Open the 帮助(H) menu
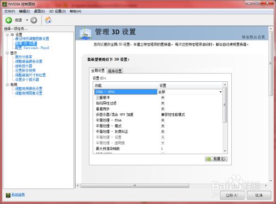 click(76, 12)
